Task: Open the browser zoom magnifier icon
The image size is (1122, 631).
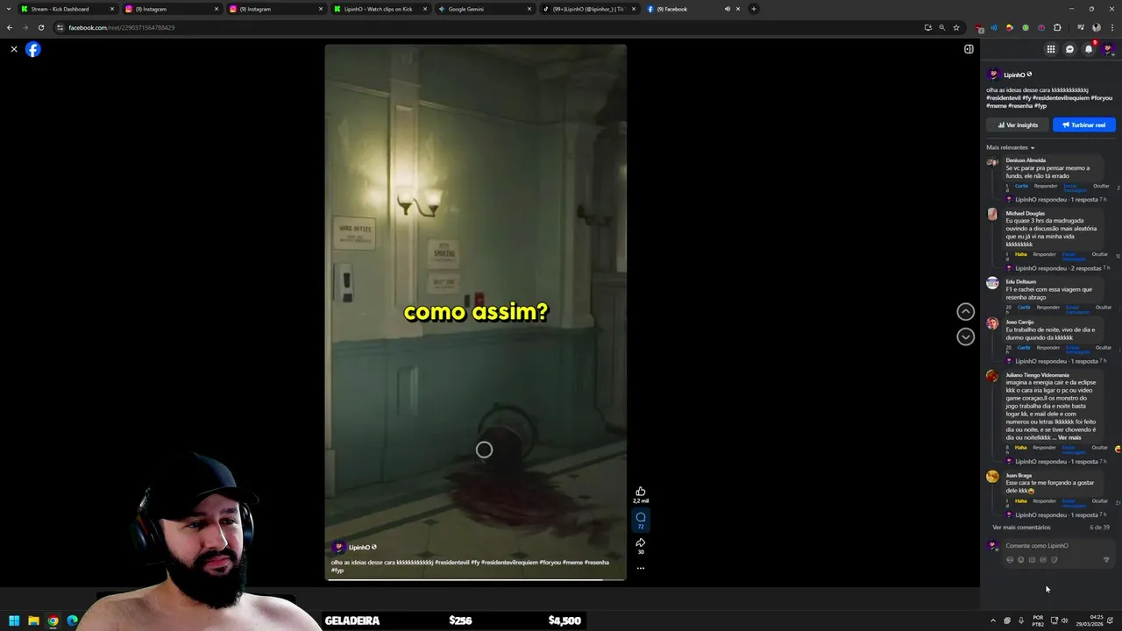Action: [x=942, y=27]
